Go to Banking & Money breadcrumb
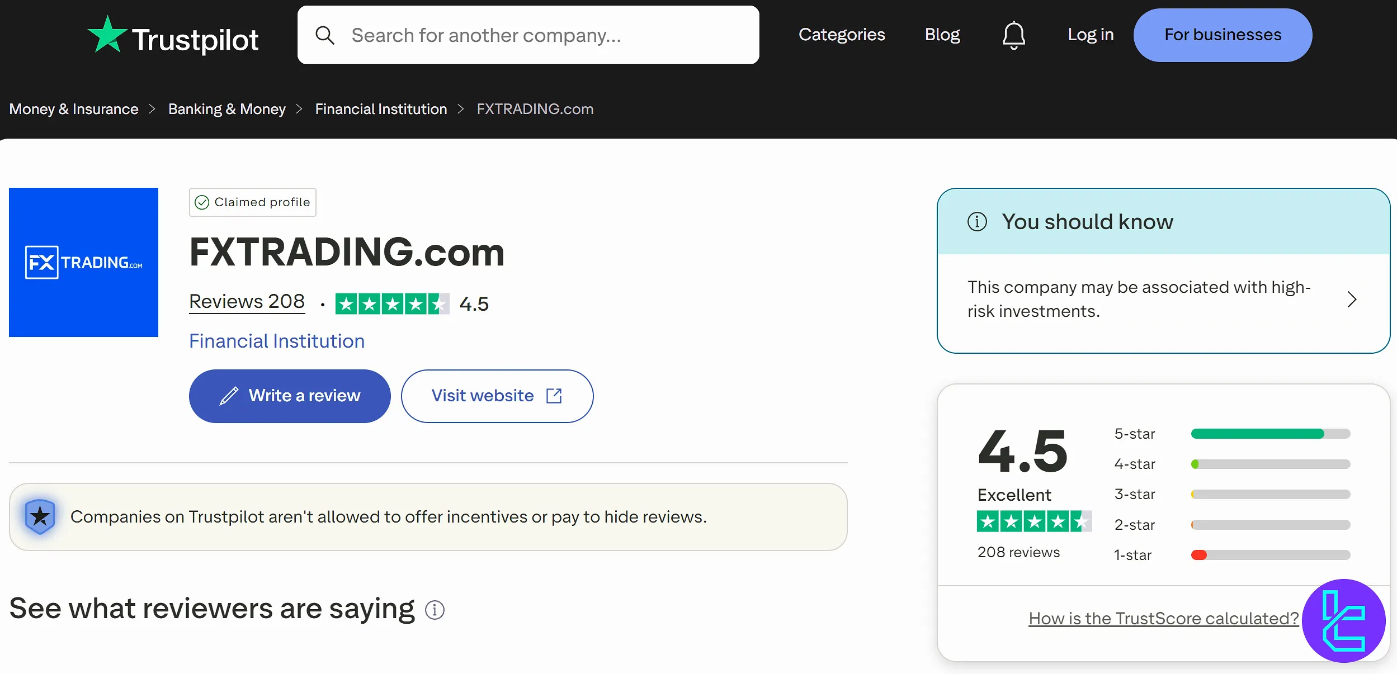 [226, 109]
